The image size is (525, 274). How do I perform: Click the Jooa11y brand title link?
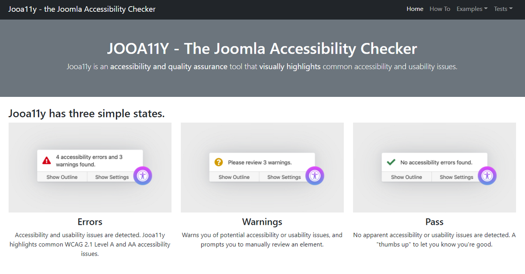click(82, 9)
